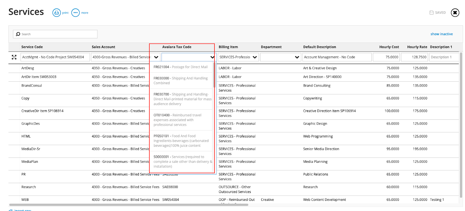Screen dimensions: 465x211
Task: Expand the Billing Item dropdown
Action: pyautogui.click(x=255, y=57)
